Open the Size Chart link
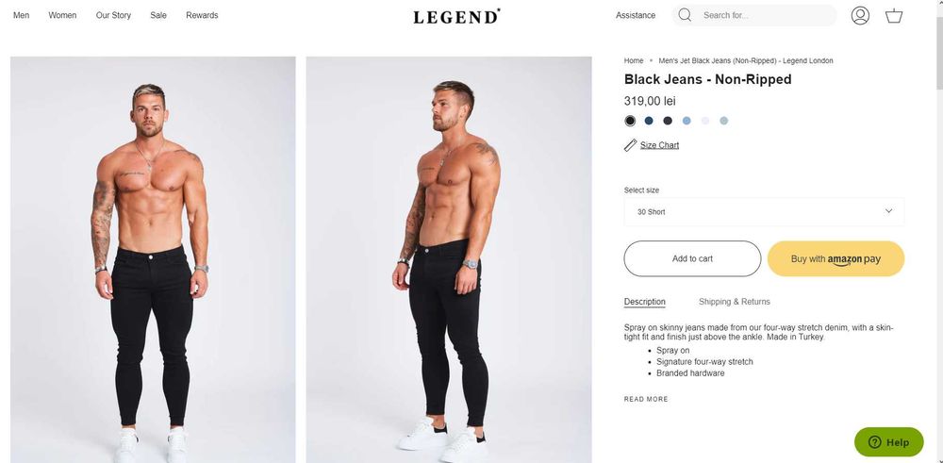 coord(659,145)
